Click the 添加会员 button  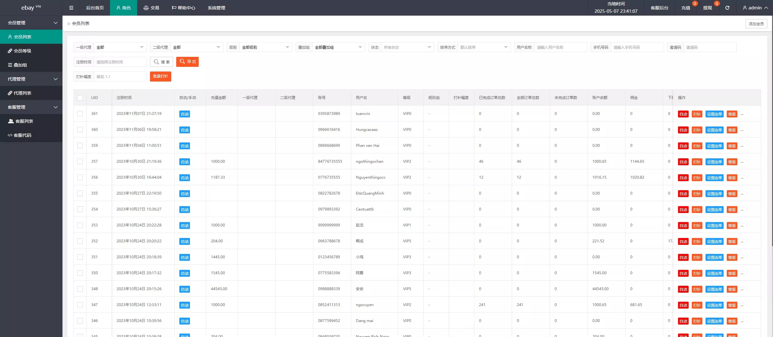(x=756, y=24)
